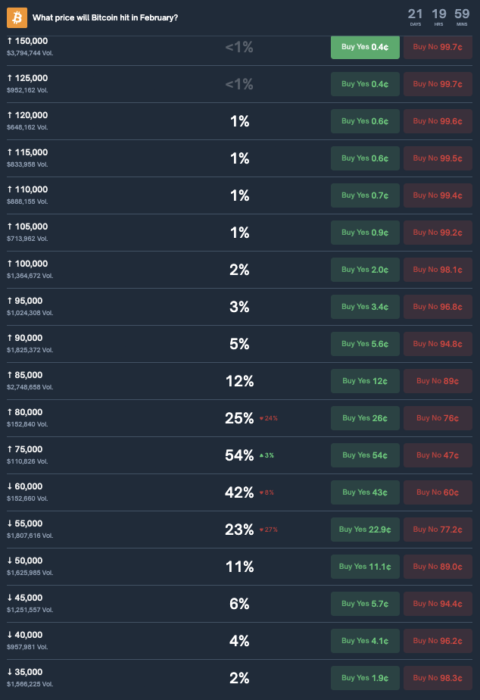The height and width of the screenshot is (700, 480).
Task: Select Buy Yes 0.7¢ for ↑110,000
Action: pos(364,195)
